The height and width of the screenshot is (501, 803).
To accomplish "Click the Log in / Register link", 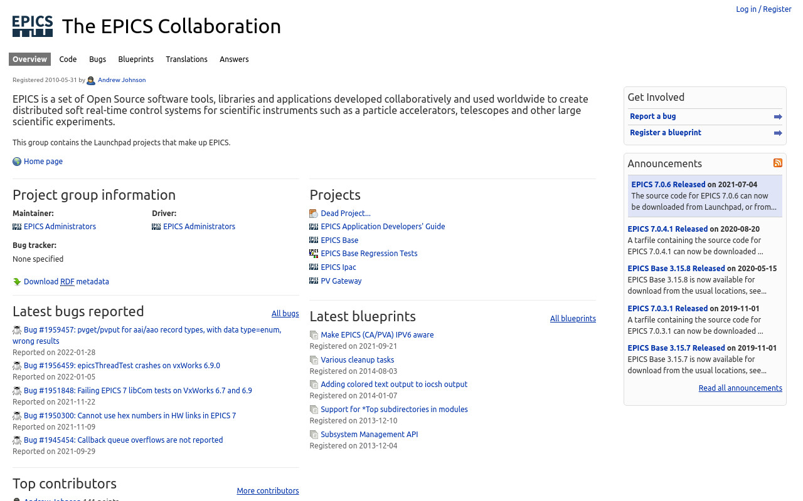I will pos(763,9).
